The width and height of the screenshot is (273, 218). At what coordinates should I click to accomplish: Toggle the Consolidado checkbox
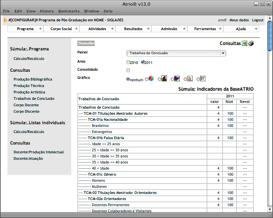tap(128, 70)
